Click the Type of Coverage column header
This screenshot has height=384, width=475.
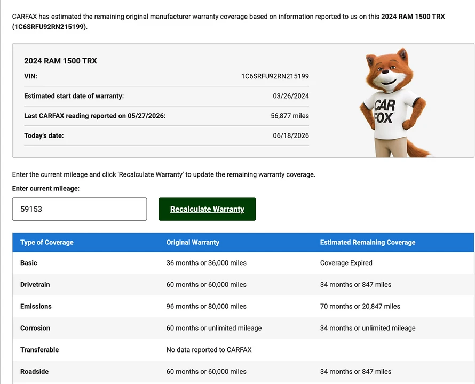(x=47, y=242)
